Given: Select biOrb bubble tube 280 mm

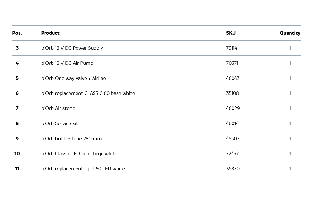Looking at the screenshot, I should pos(71,139).
